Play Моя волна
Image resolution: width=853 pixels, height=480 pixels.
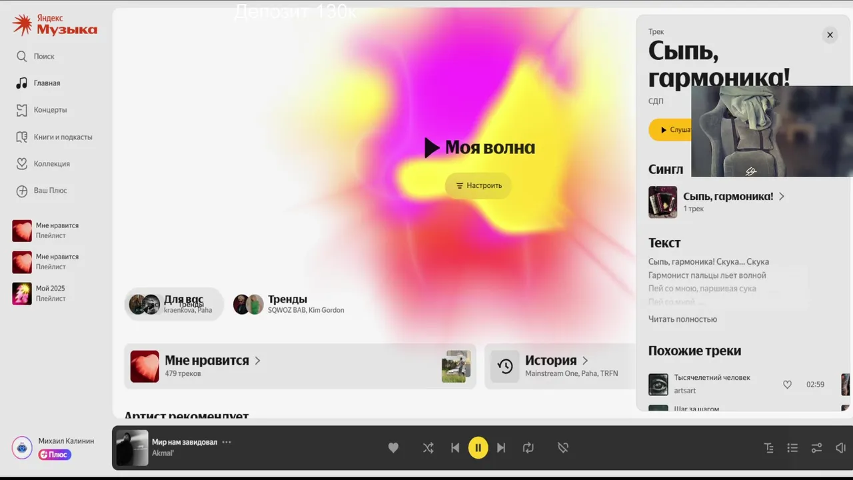(479, 147)
